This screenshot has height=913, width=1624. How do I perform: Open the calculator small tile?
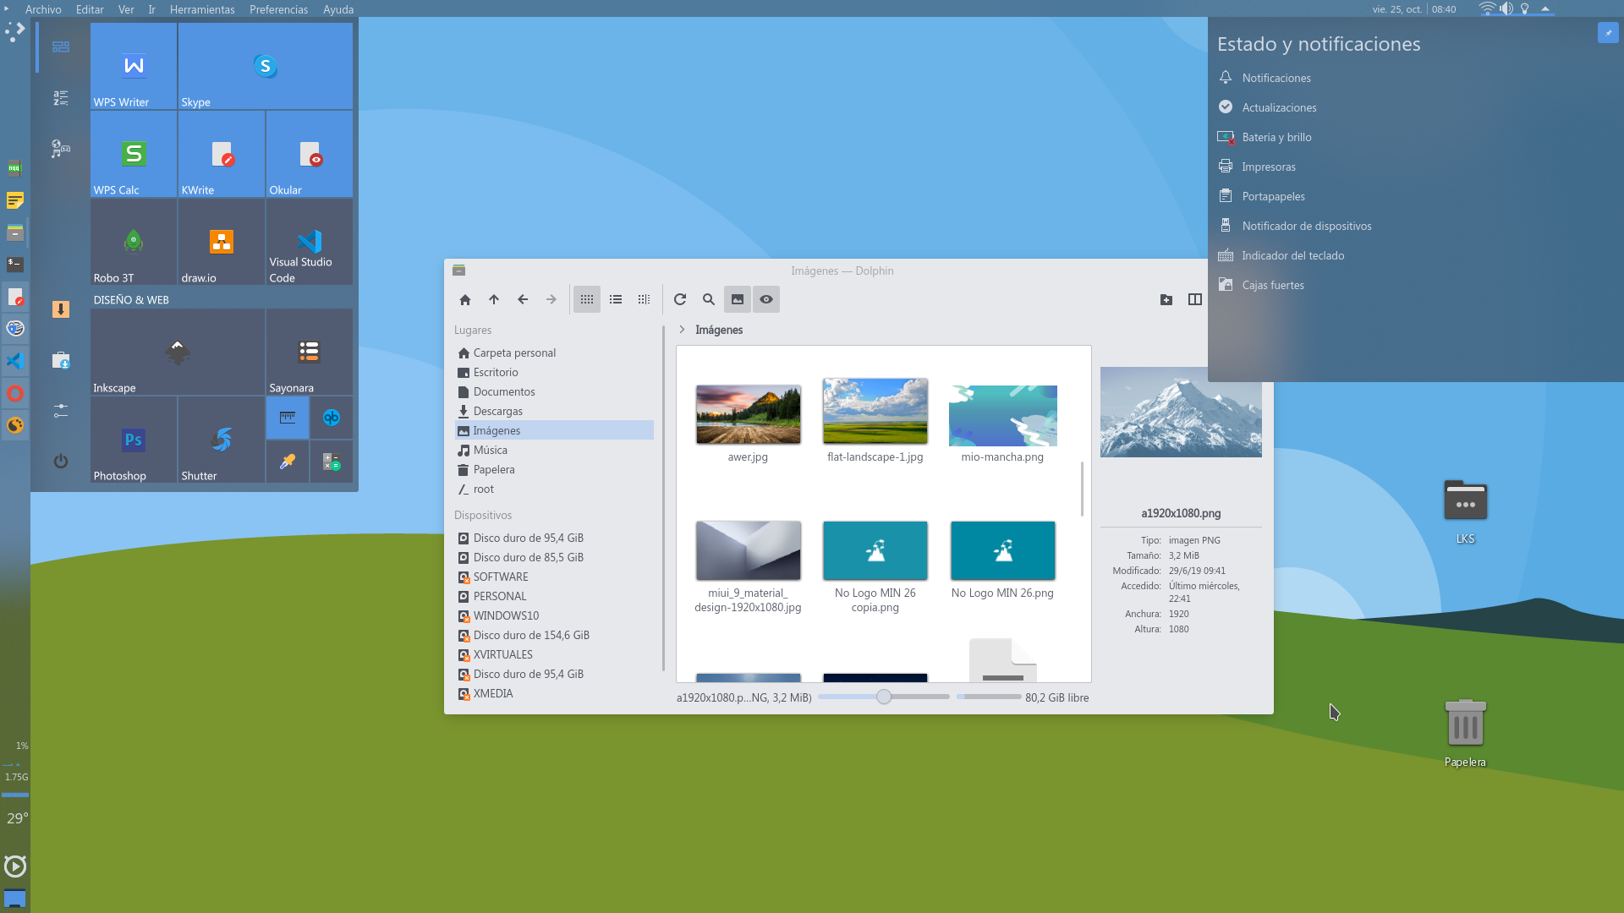[x=332, y=462]
